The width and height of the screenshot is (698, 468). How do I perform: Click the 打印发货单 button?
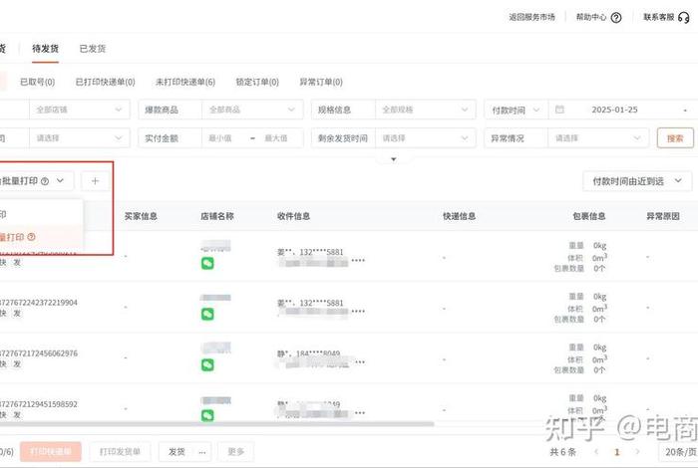click(120, 451)
